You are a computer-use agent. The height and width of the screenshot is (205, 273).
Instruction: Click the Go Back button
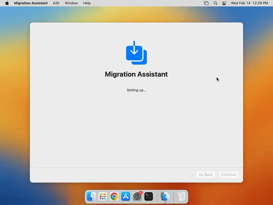click(x=206, y=175)
